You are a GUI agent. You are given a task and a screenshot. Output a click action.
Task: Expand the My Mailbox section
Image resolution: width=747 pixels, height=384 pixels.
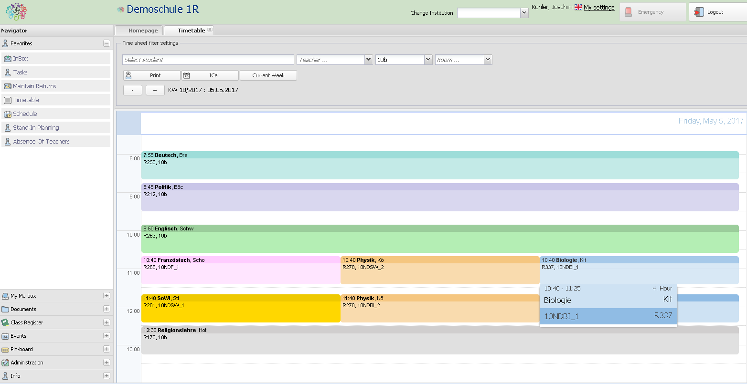[107, 296]
